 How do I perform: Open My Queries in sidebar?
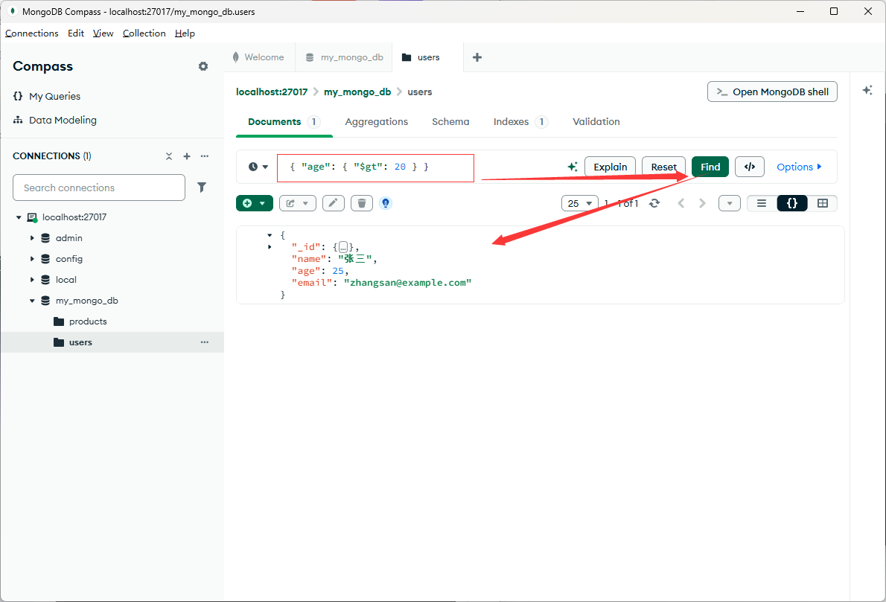point(47,97)
